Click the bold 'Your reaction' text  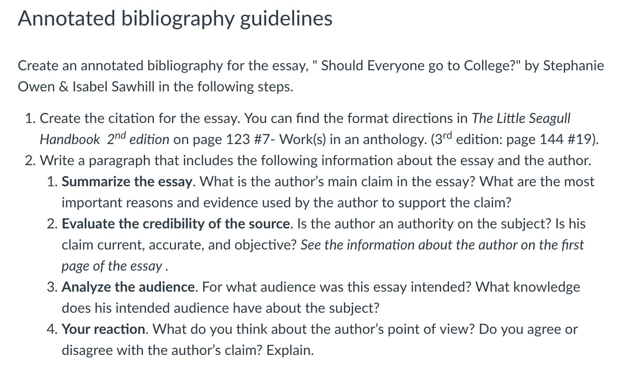(103, 329)
